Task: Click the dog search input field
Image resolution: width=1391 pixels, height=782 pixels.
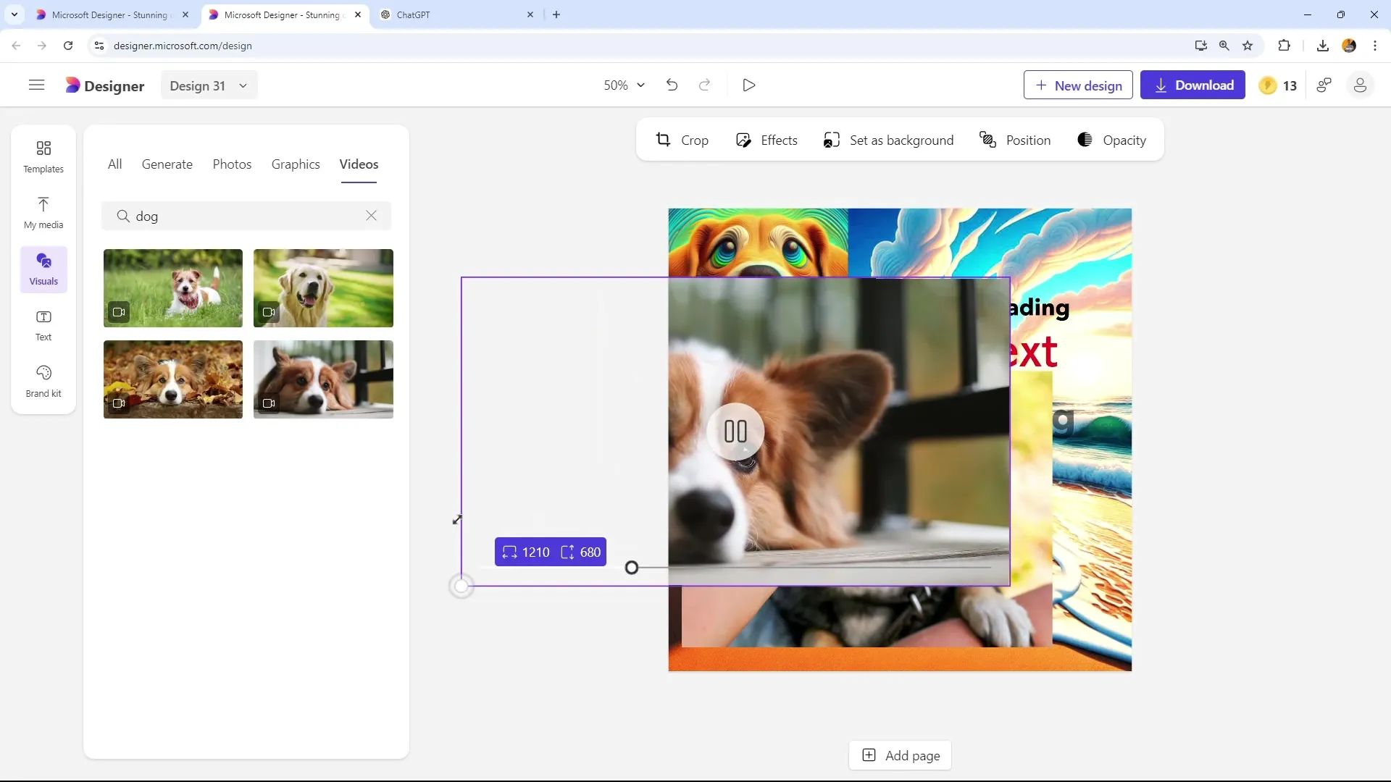Action: click(x=246, y=216)
